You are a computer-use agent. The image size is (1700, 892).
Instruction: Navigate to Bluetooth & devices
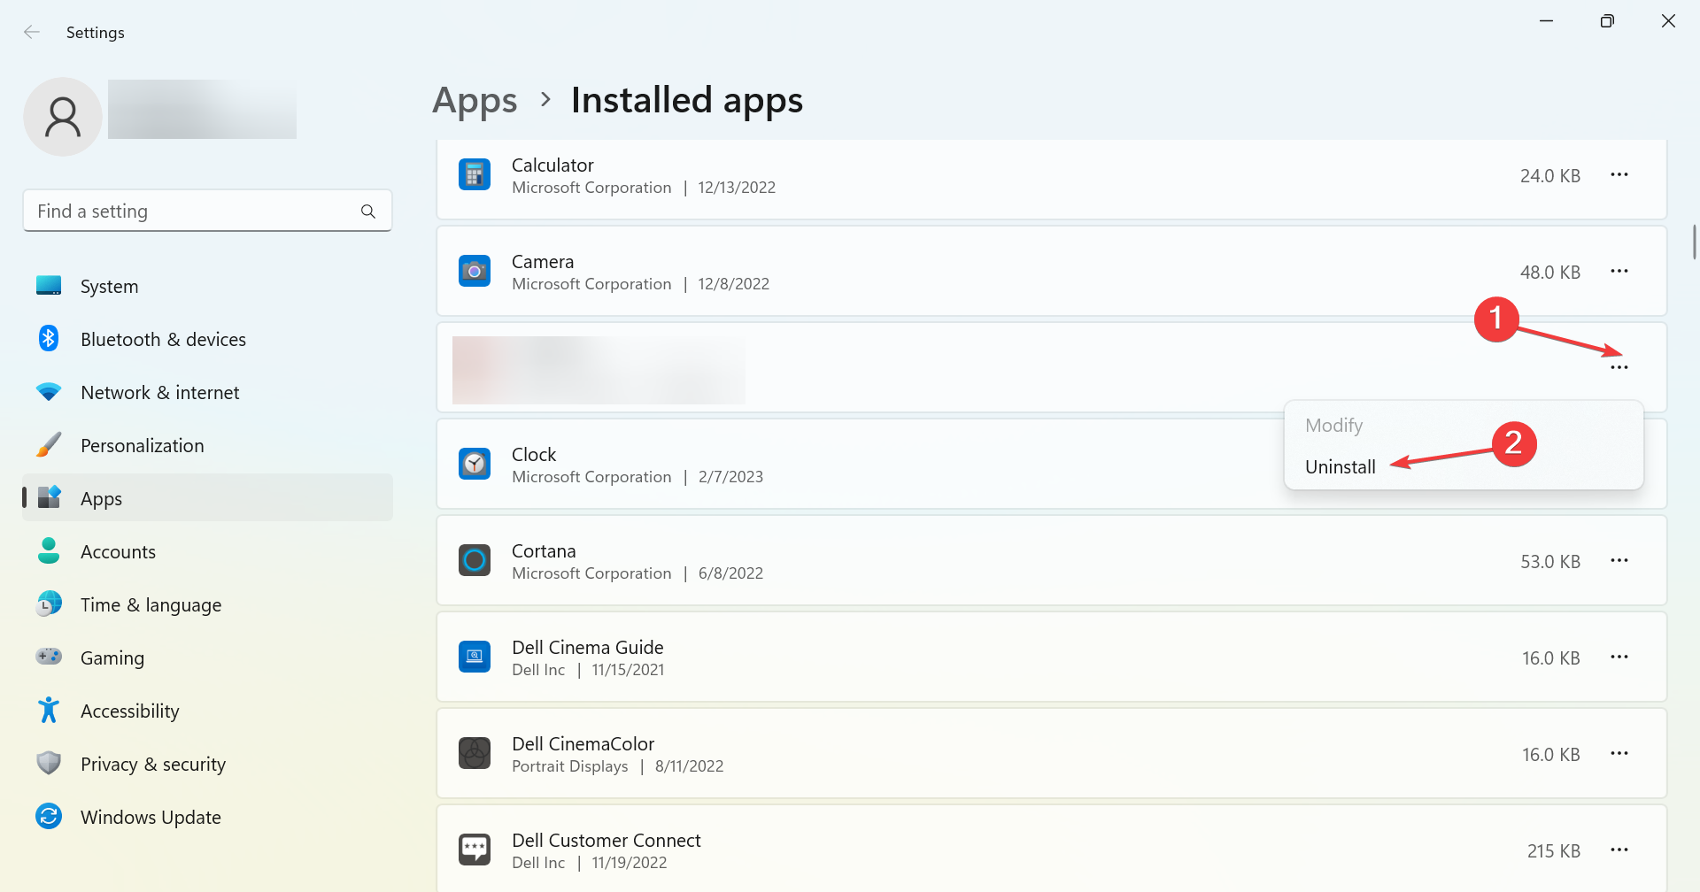coord(163,340)
